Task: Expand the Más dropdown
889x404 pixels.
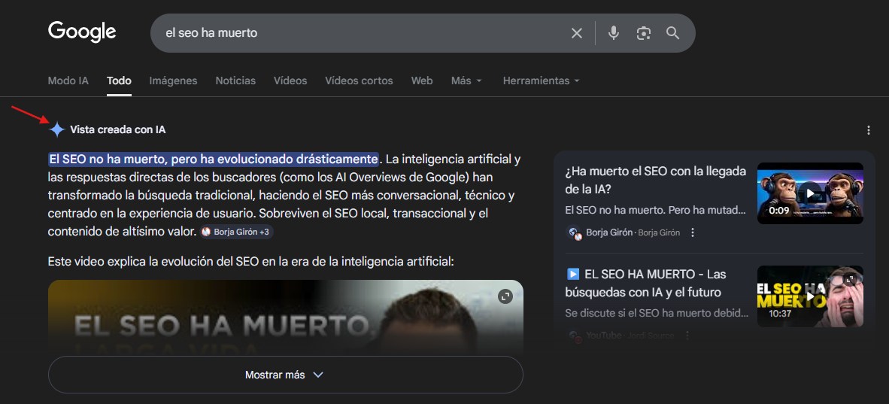Action: [466, 80]
